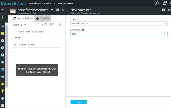Open the App Services globe sidebar icon
Viewport: 171px width, 108px height.
2,48
